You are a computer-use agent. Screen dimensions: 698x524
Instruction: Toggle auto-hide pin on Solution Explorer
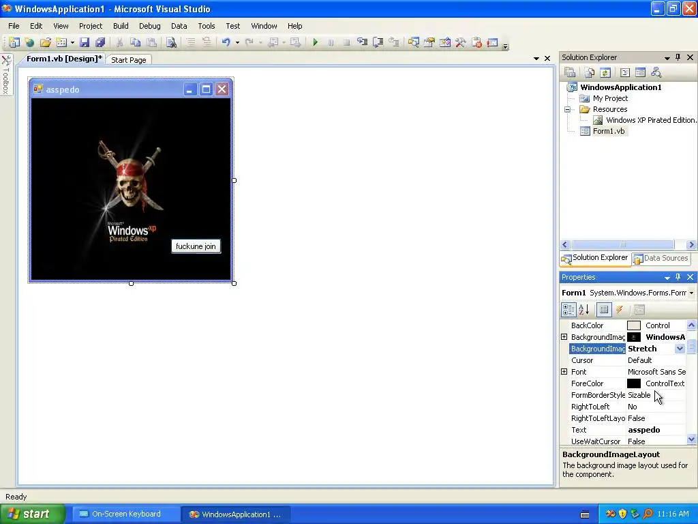click(678, 57)
